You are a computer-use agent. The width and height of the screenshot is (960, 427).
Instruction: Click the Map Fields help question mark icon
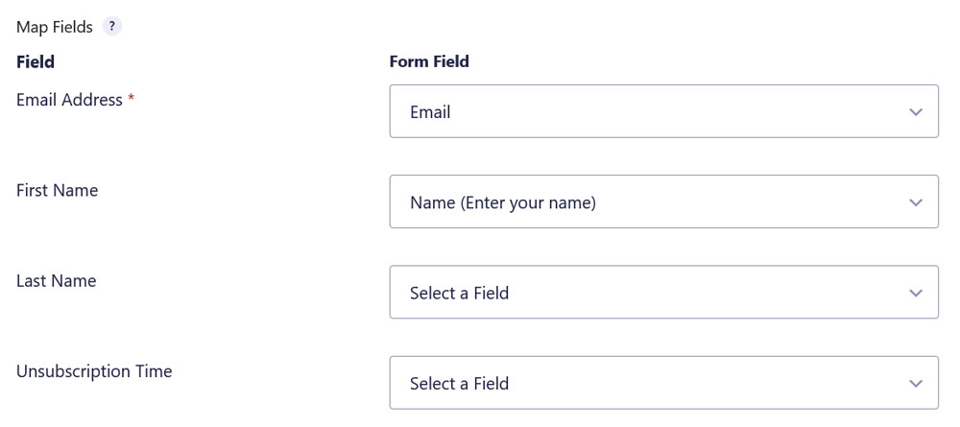click(112, 27)
